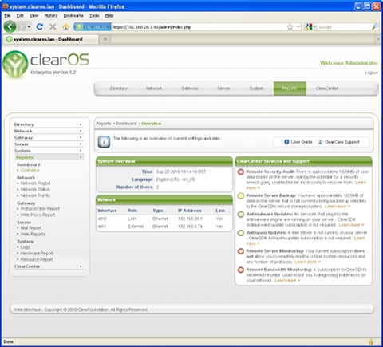This screenshot has height=347, width=383.
Task: Open the Resource Report link
Action: [37, 259]
